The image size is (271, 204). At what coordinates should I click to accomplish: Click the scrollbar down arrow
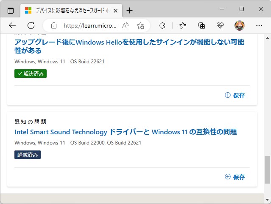click(x=267, y=199)
